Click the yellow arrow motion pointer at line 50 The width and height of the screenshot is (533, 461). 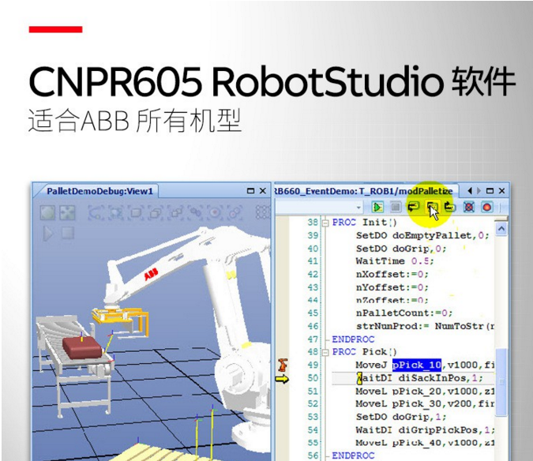point(282,378)
